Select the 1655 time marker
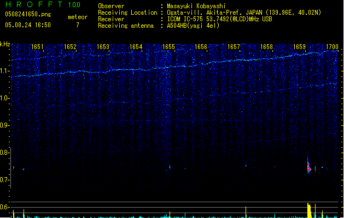Image resolution: width=344 pixels, height=218 pixels. pos(168,47)
